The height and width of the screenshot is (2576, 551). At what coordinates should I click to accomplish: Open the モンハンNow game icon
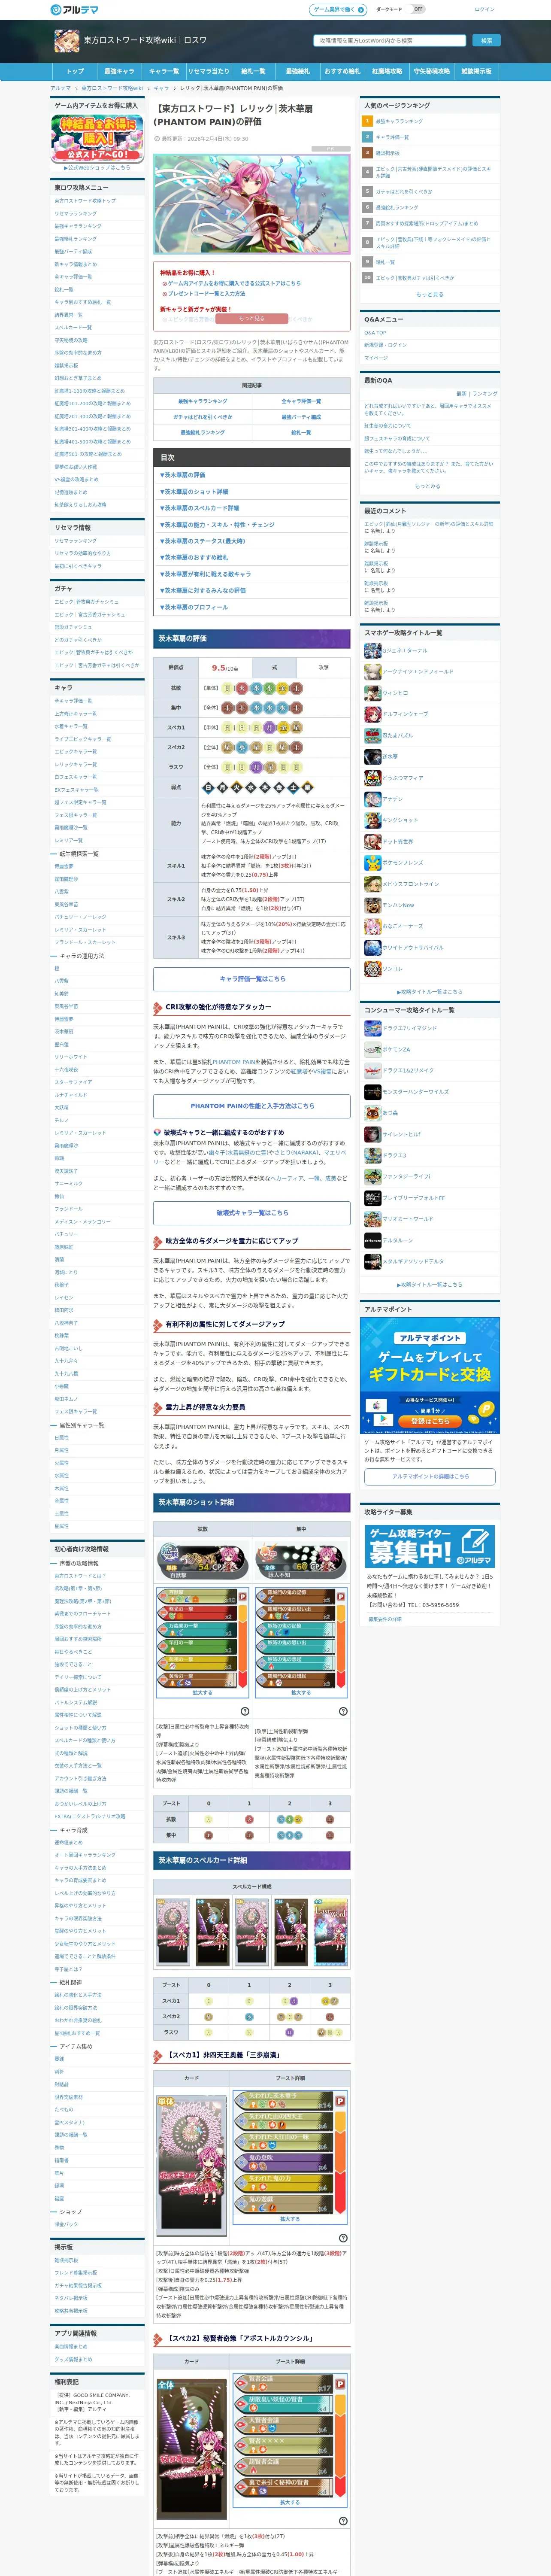pyautogui.click(x=372, y=905)
